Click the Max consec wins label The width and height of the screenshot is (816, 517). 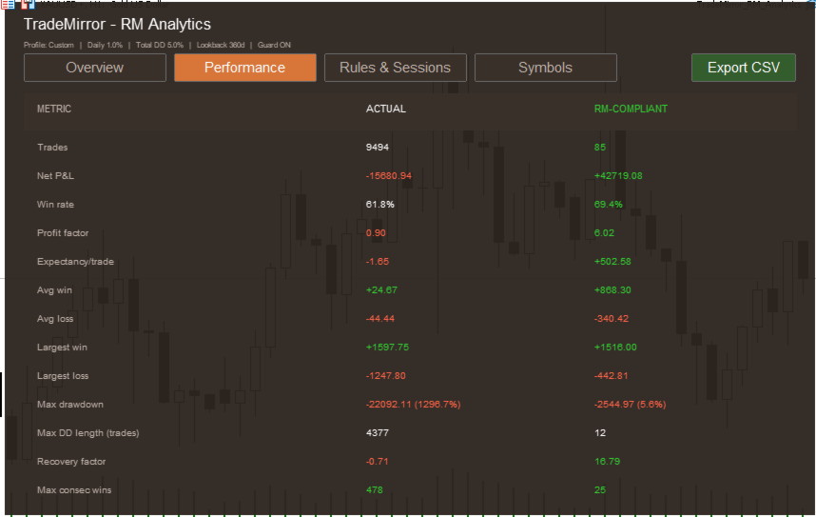click(x=74, y=490)
